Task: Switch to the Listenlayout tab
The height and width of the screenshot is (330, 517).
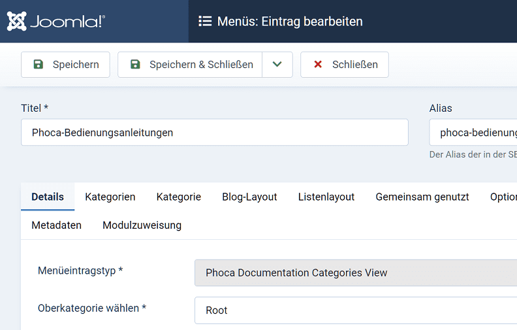Action: [x=326, y=197]
